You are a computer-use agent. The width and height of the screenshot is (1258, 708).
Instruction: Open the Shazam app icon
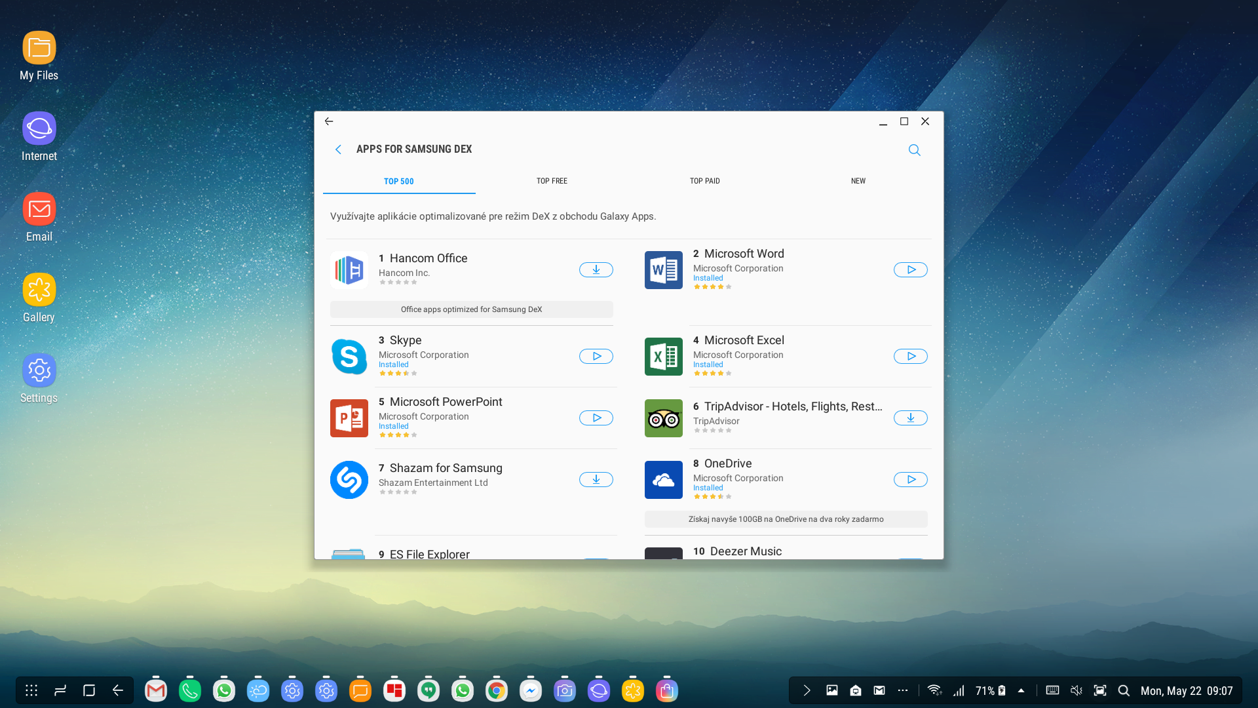tap(349, 480)
